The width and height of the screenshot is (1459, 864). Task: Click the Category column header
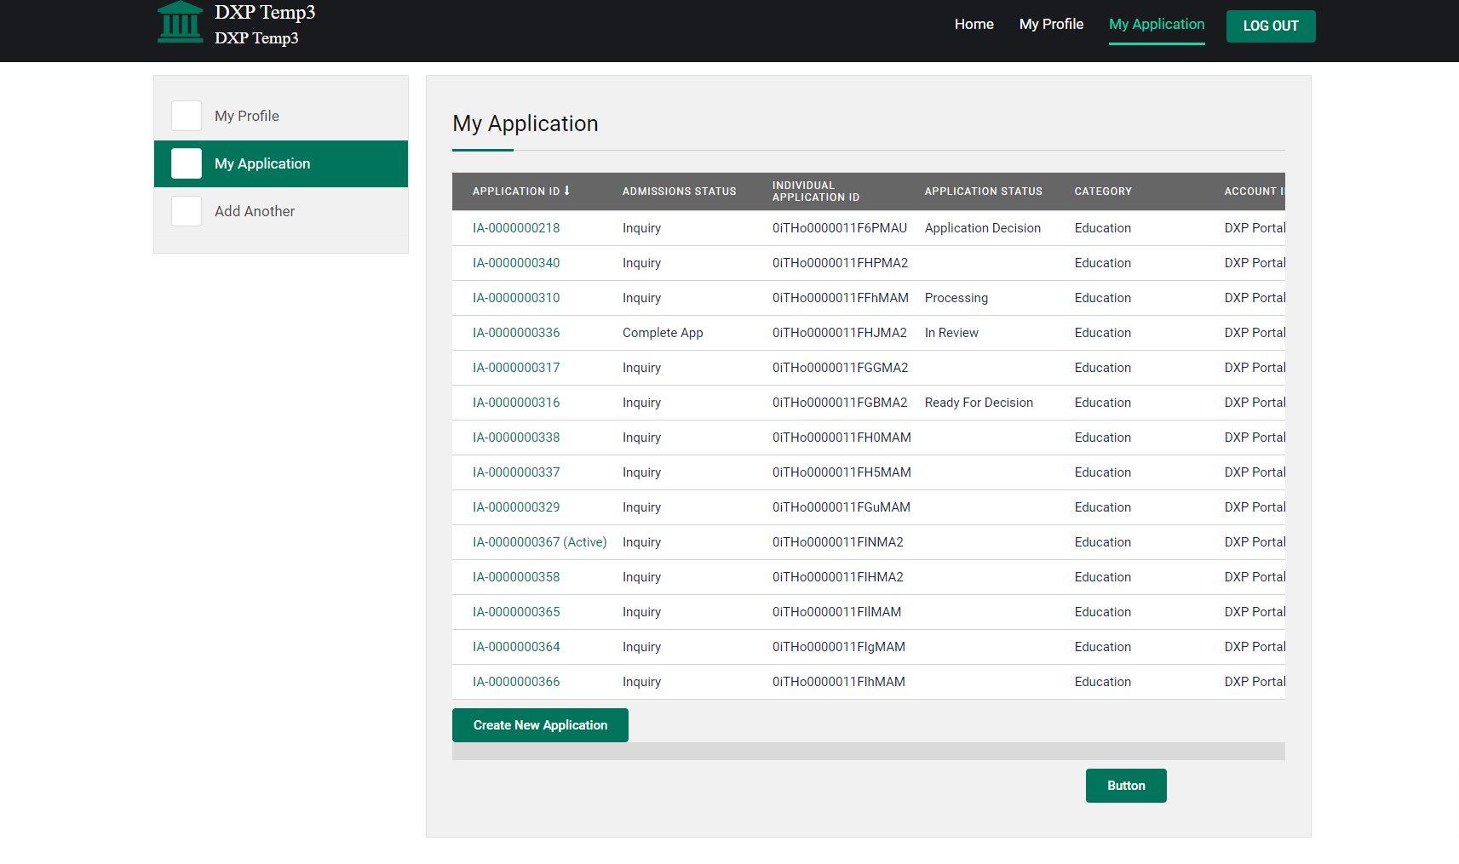point(1103,192)
